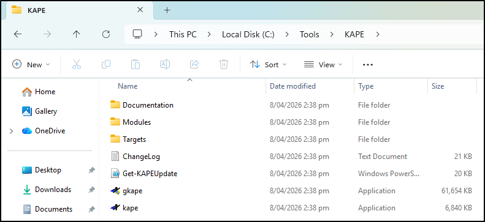Expand chevron after the PC icon
Image resolution: width=485 pixels, height=222 pixels.
[156, 34]
